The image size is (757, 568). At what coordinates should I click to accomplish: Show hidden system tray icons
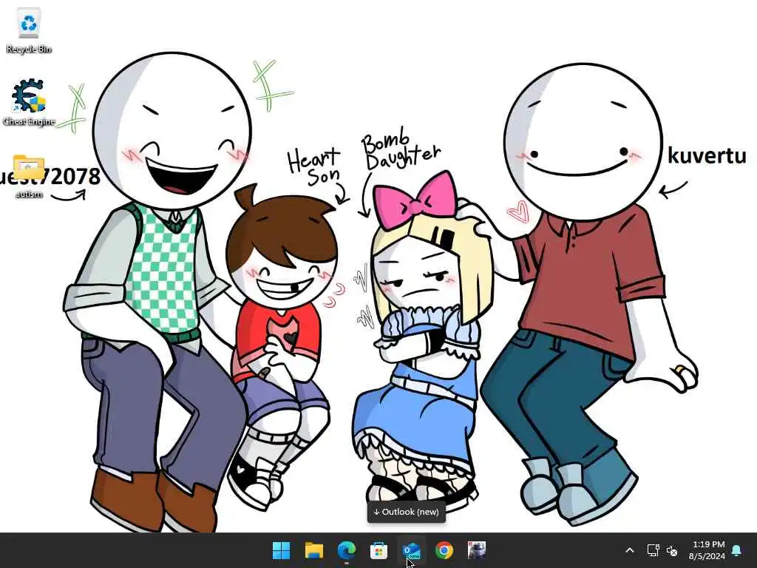pos(630,550)
